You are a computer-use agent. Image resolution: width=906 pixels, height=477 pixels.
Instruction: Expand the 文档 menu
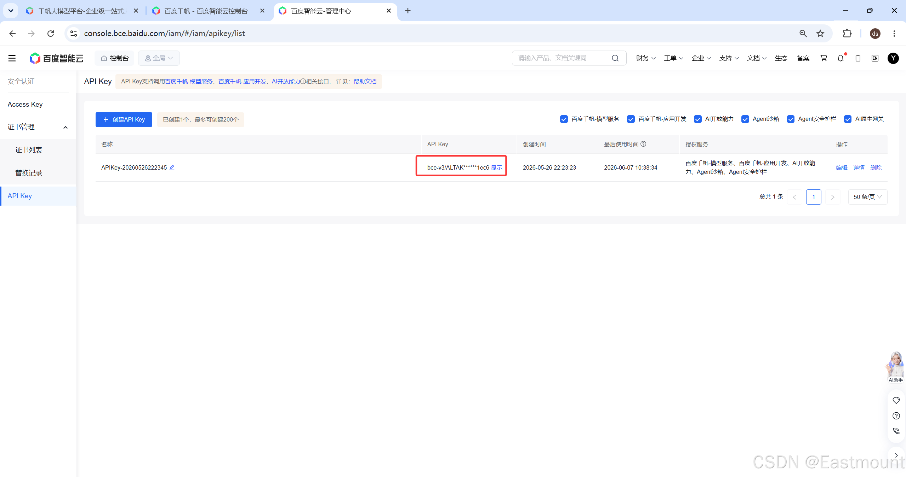757,58
